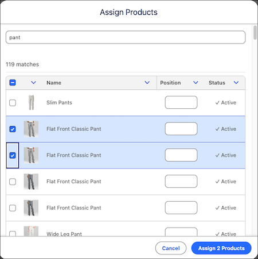Image resolution: width=258 pixels, height=259 pixels.
Task: Click the Wide Leg Pant product name
Action: click(x=64, y=234)
